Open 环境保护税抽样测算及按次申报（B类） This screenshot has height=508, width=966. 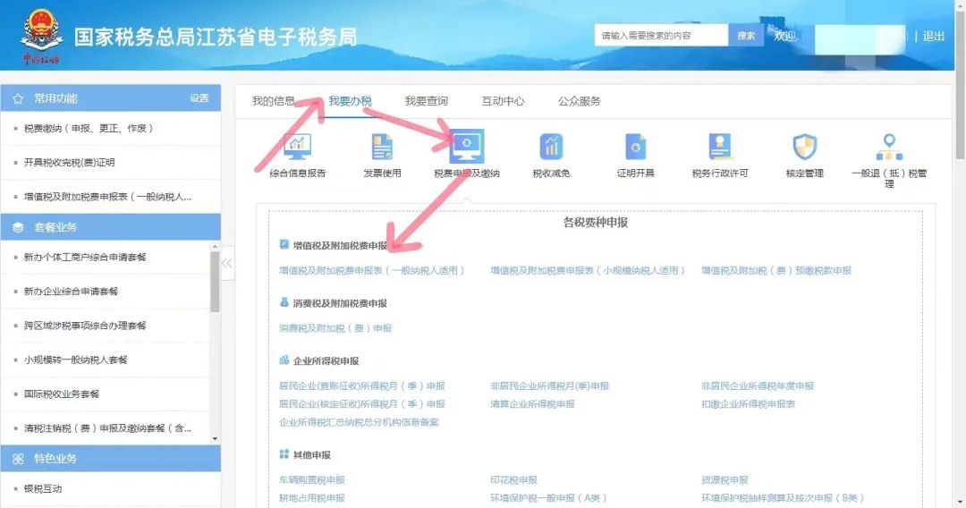coord(783,497)
